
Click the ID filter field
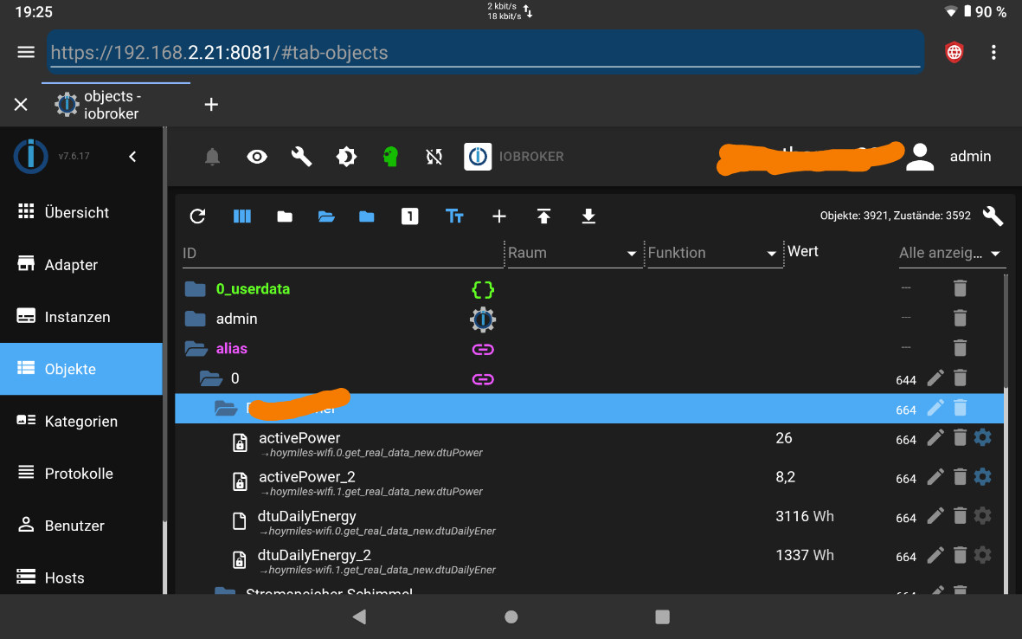pos(343,253)
